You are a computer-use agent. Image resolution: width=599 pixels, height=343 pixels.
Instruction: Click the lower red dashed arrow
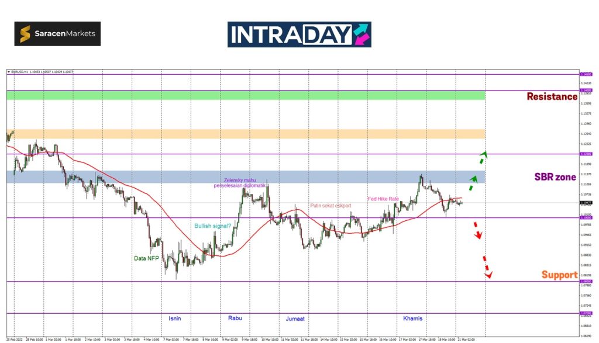[x=487, y=267]
